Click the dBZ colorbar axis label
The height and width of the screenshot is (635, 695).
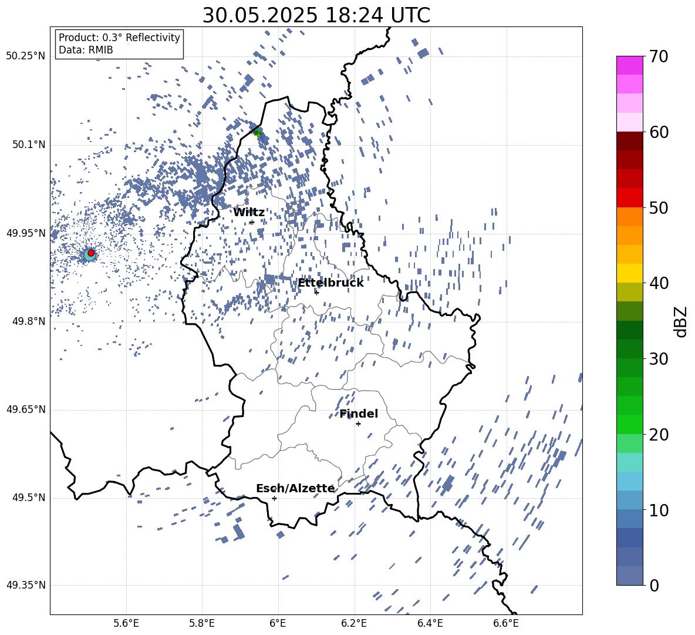coord(681,321)
